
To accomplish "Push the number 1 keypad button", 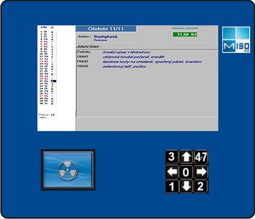I will pyautogui.click(x=172, y=187).
